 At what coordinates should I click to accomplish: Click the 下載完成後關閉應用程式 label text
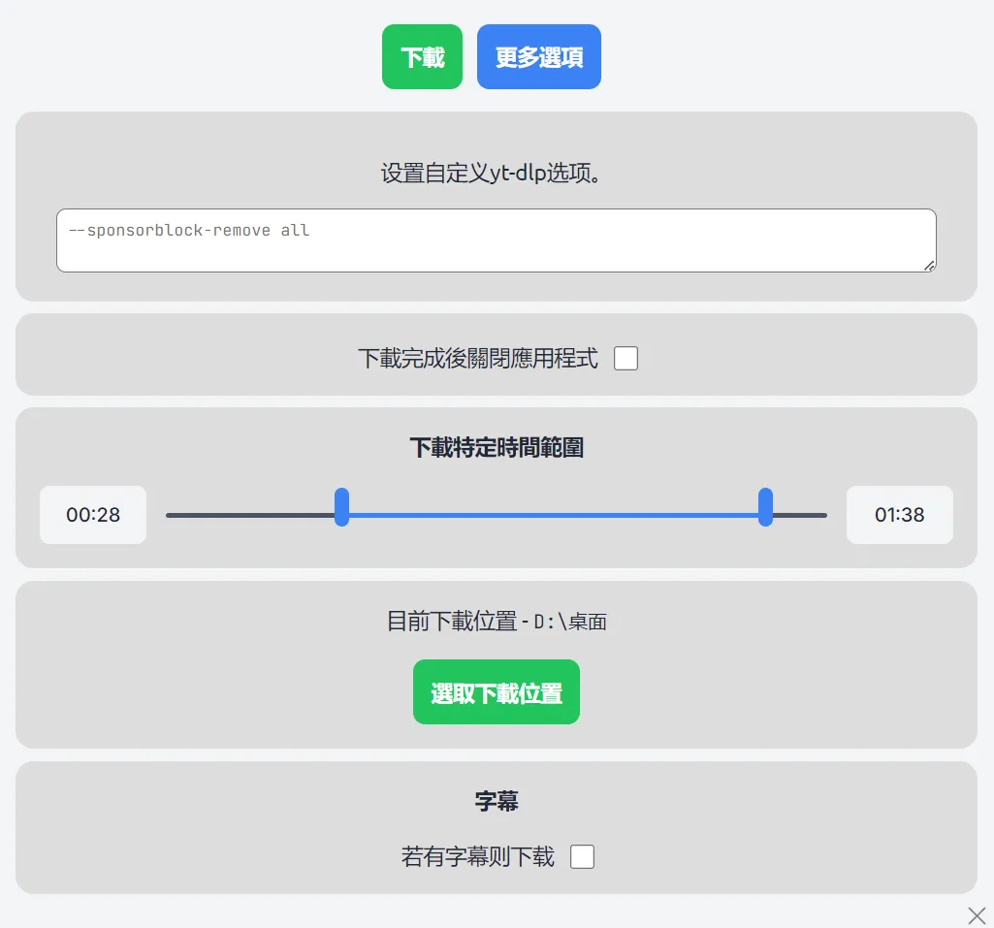coord(477,359)
